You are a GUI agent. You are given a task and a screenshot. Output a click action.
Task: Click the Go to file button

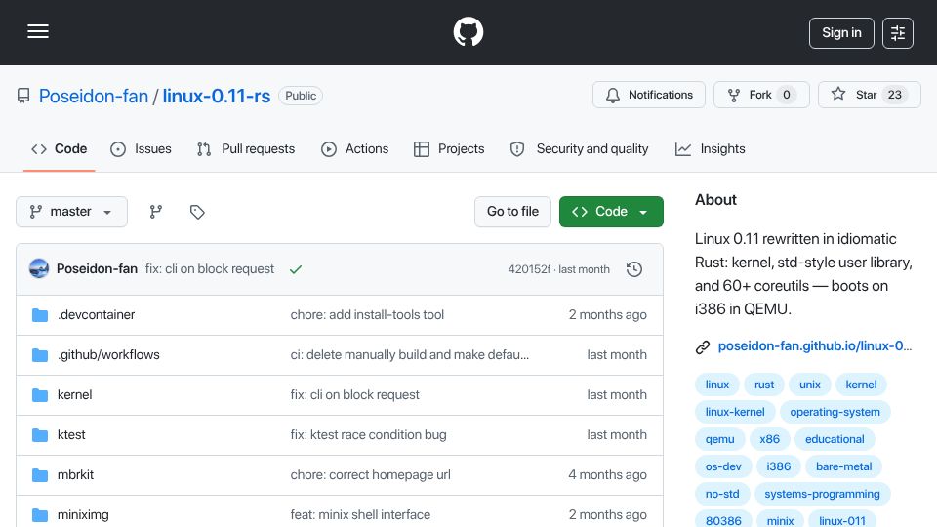[x=512, y=212]
